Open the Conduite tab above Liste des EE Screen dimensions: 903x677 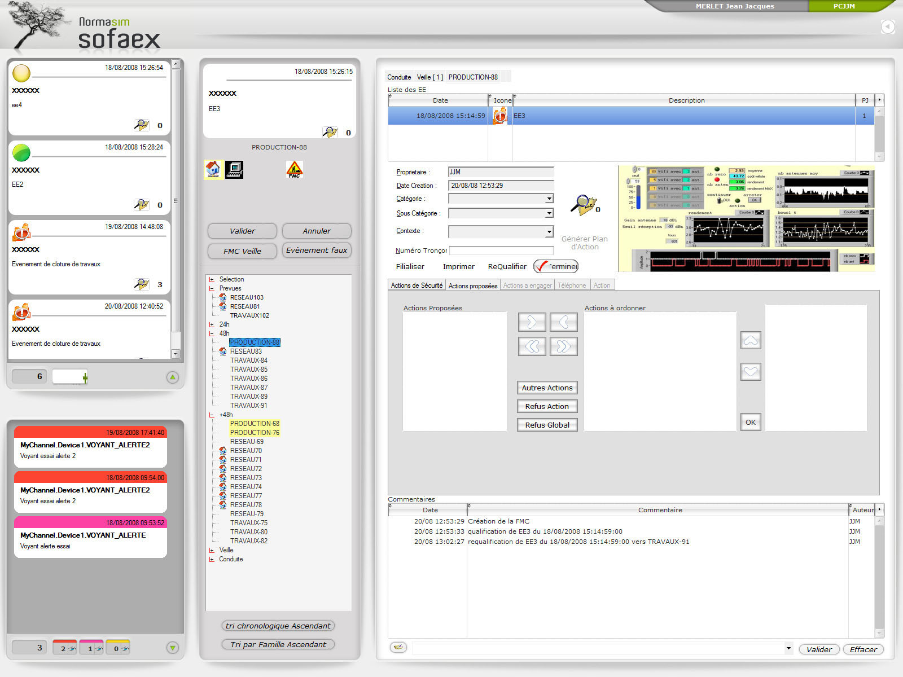[x=399, y=77]
